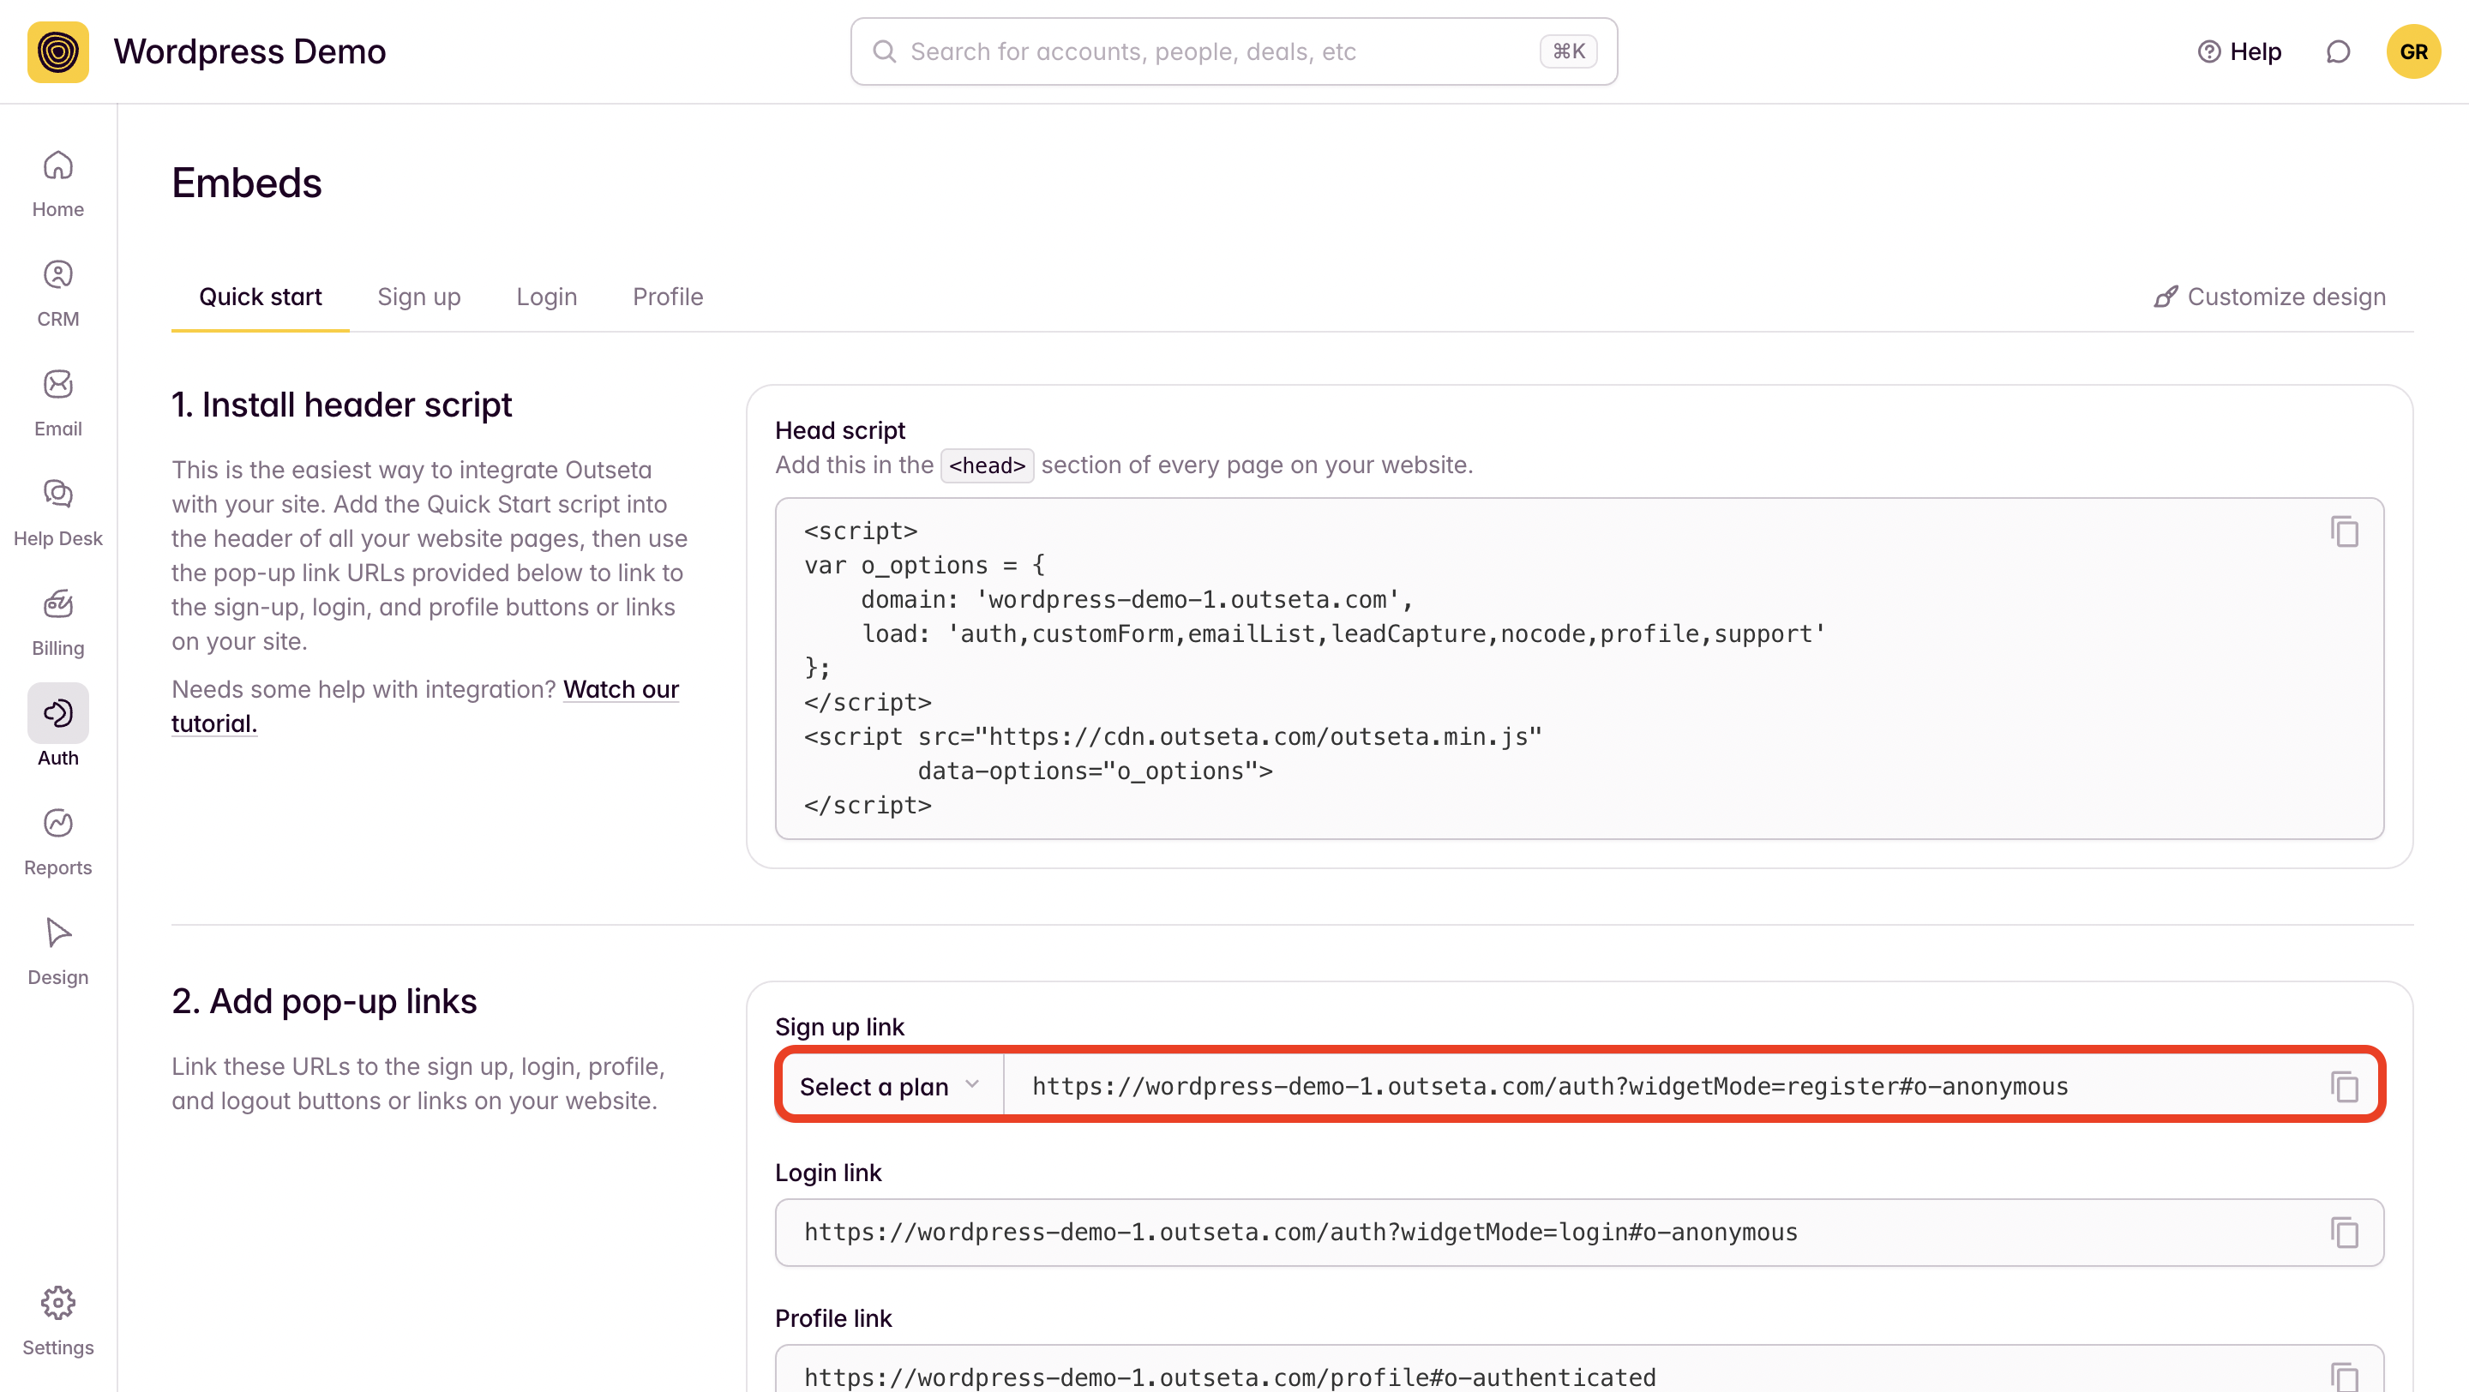Switch to the Sign up tab
The width and height of the screenshot is (2469, 1392).
pyautogui.click(x=419, y=297)
